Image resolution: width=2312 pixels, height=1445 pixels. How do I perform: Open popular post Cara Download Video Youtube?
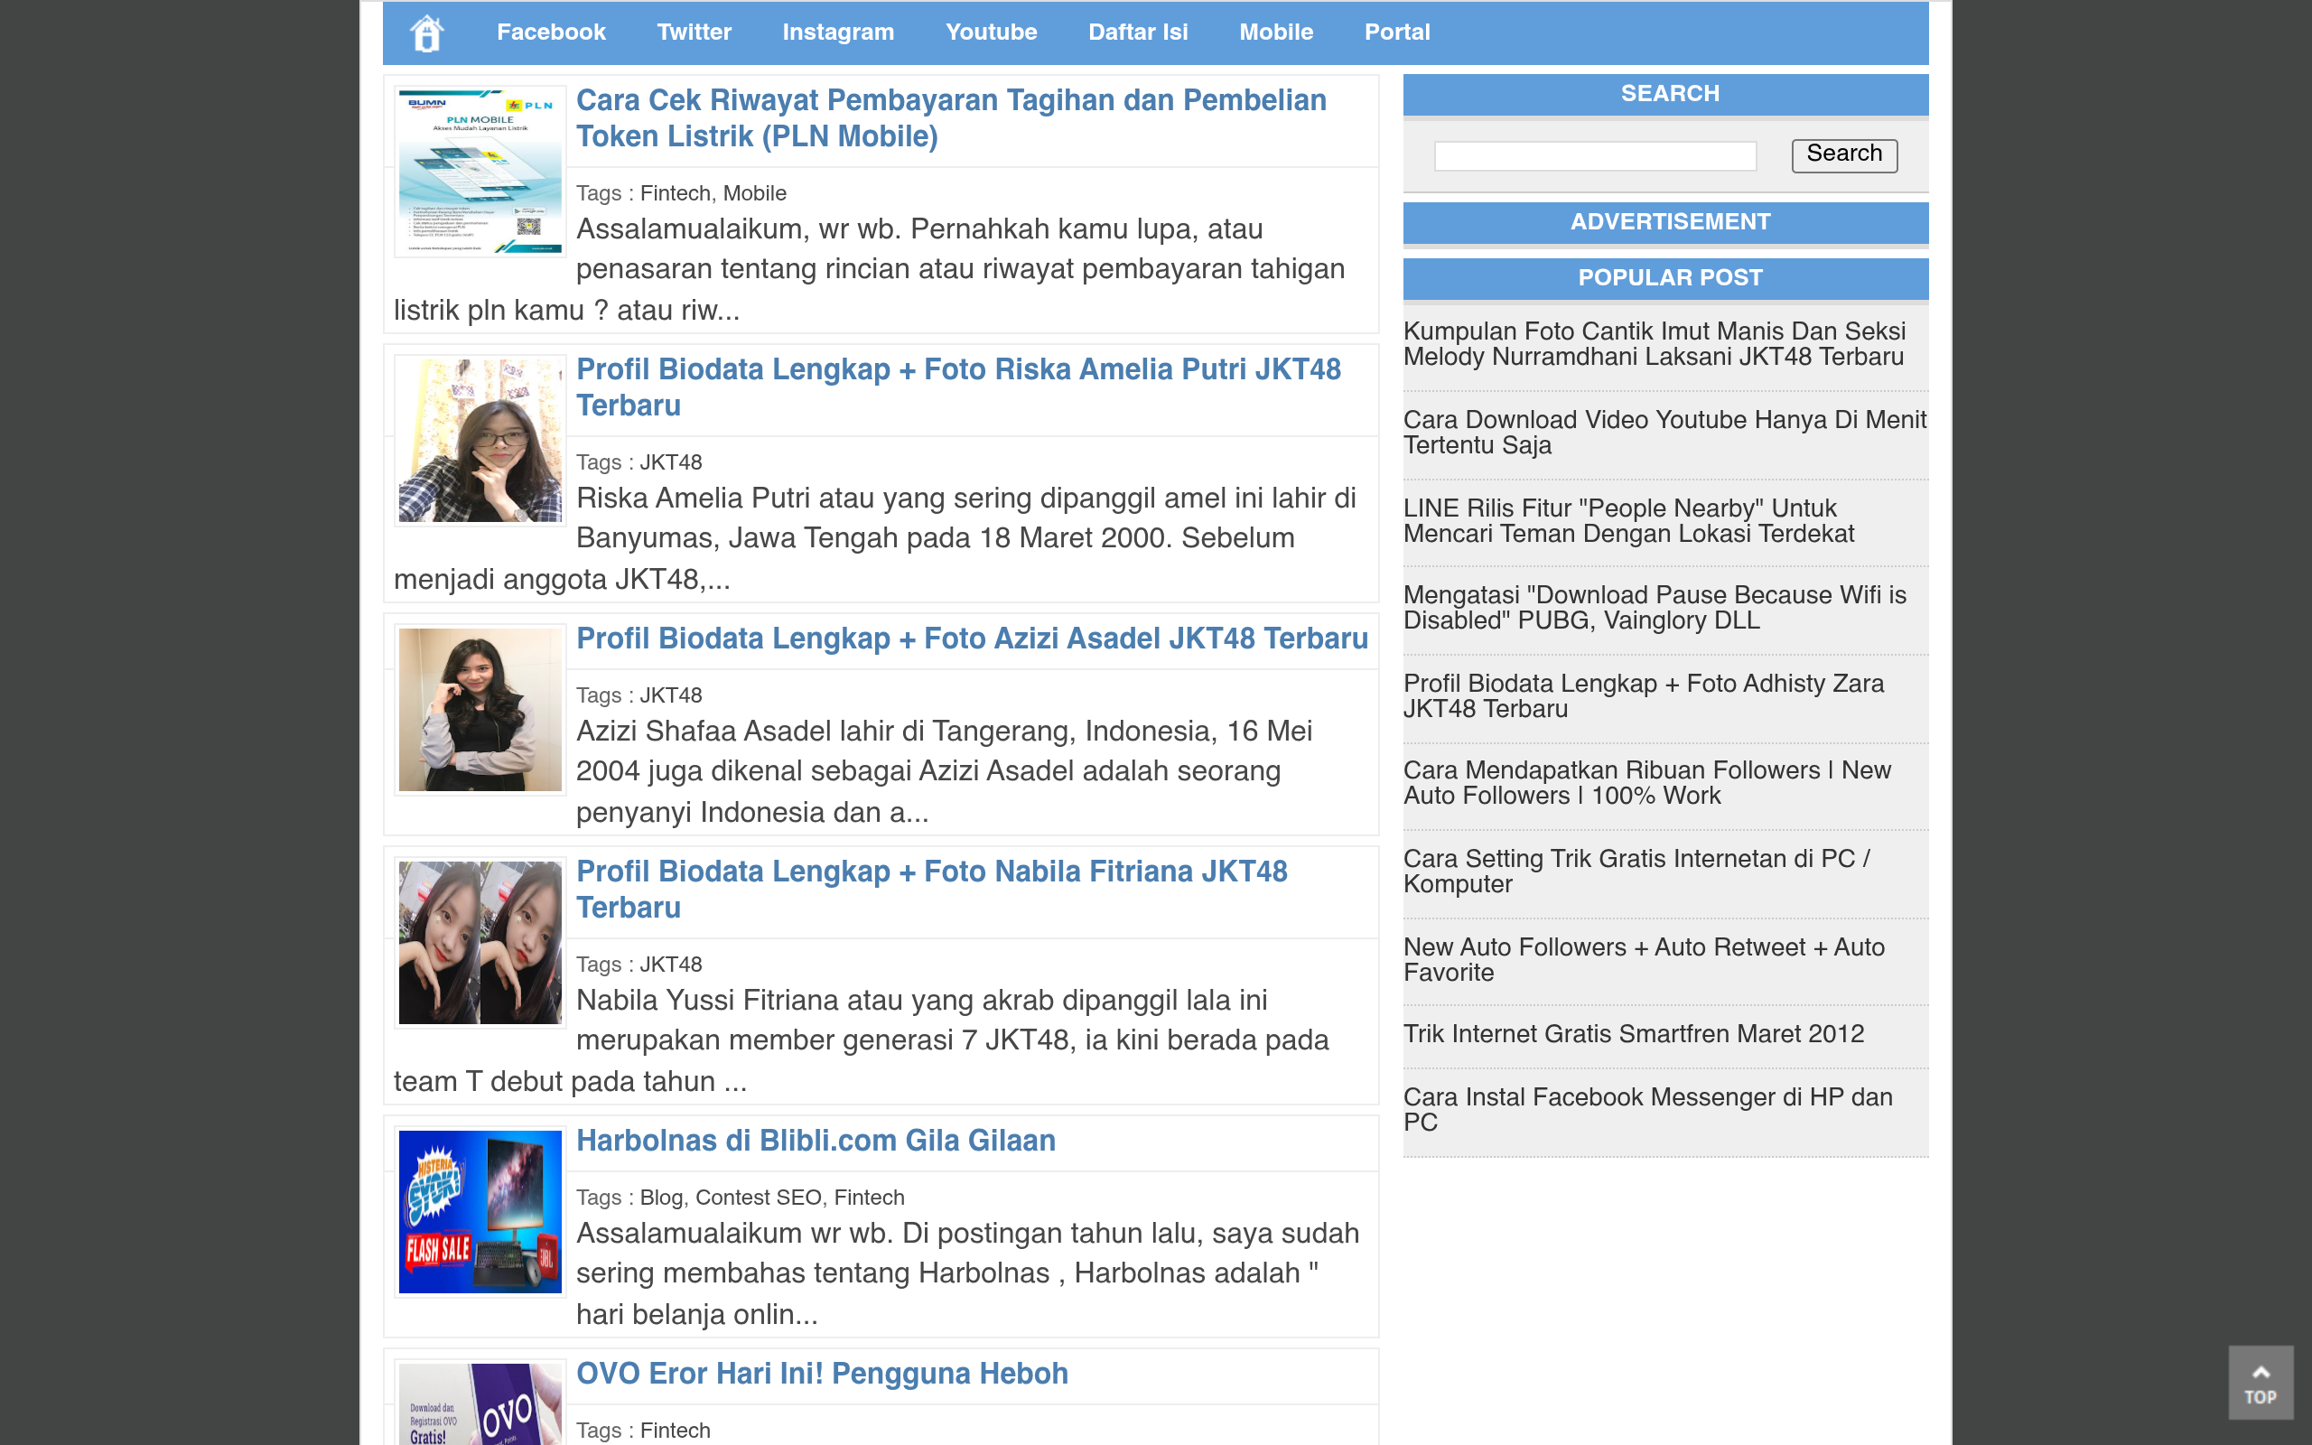click(x=1665, y=433)
